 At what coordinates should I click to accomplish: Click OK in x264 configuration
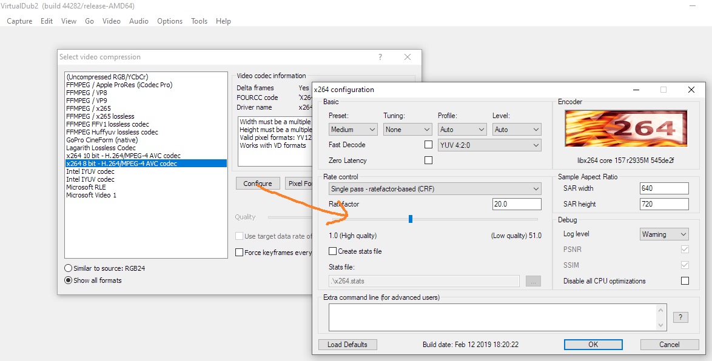coord(593,345)
